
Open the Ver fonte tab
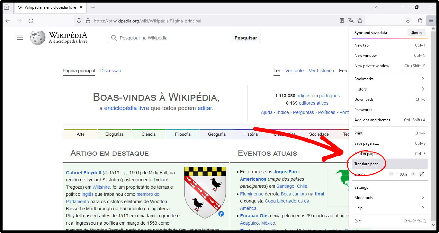(x=294, y=71)
